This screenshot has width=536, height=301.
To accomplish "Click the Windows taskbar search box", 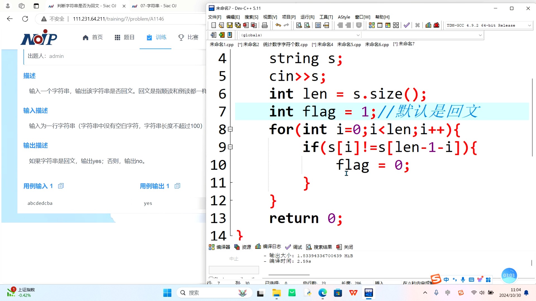I will [214, 293].
